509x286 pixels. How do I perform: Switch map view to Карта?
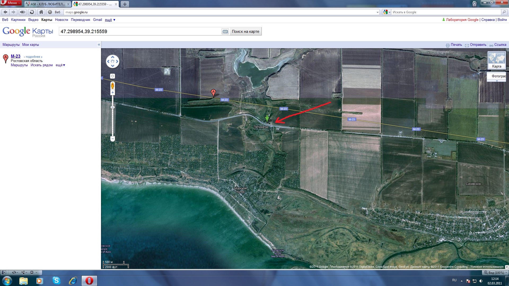click(497, 60)
